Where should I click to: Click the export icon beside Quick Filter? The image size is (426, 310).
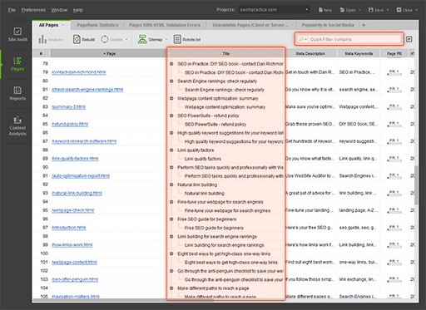point(409,39)
